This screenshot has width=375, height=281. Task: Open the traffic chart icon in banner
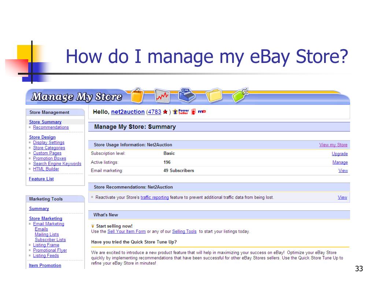[x=162, y=95]
